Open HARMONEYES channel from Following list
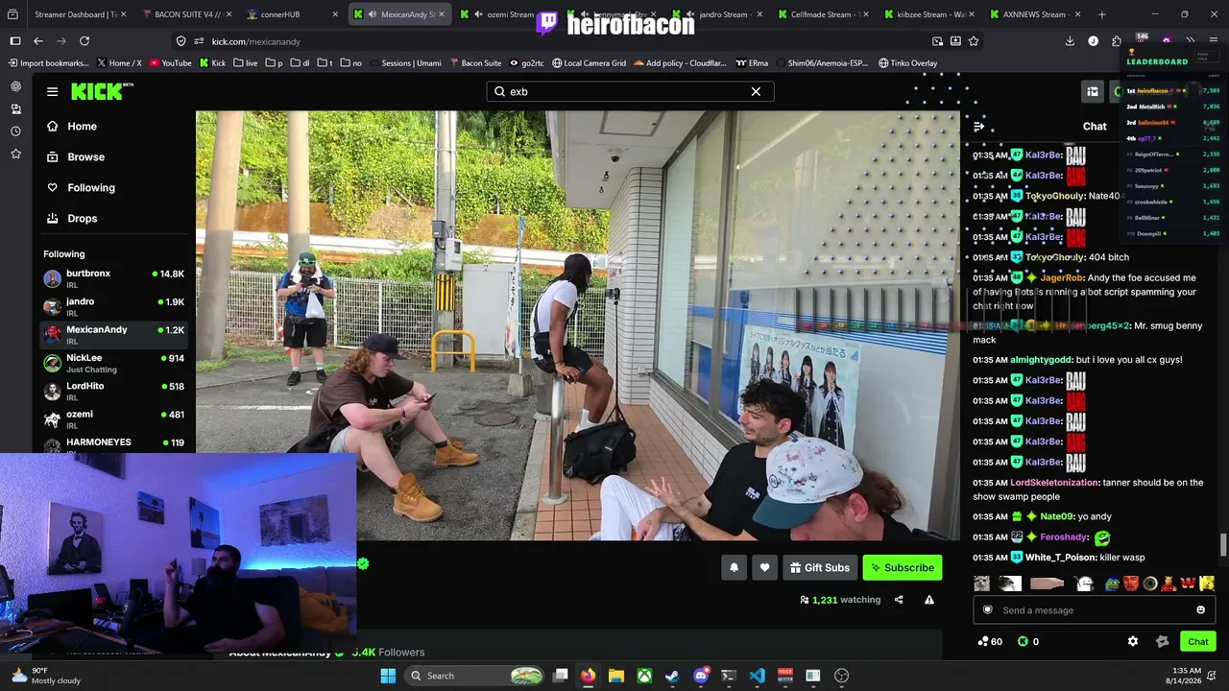 click(114, 443)
